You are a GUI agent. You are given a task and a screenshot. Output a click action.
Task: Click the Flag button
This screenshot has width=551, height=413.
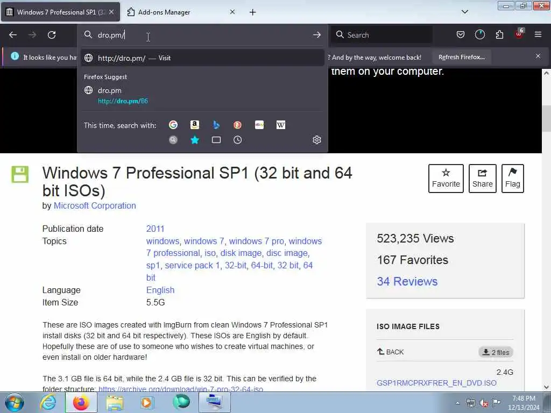pyautogui.click(x=513, y=179)
